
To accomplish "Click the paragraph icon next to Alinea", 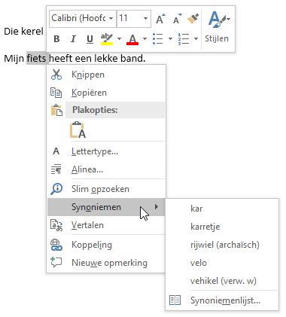I will 56,169.
